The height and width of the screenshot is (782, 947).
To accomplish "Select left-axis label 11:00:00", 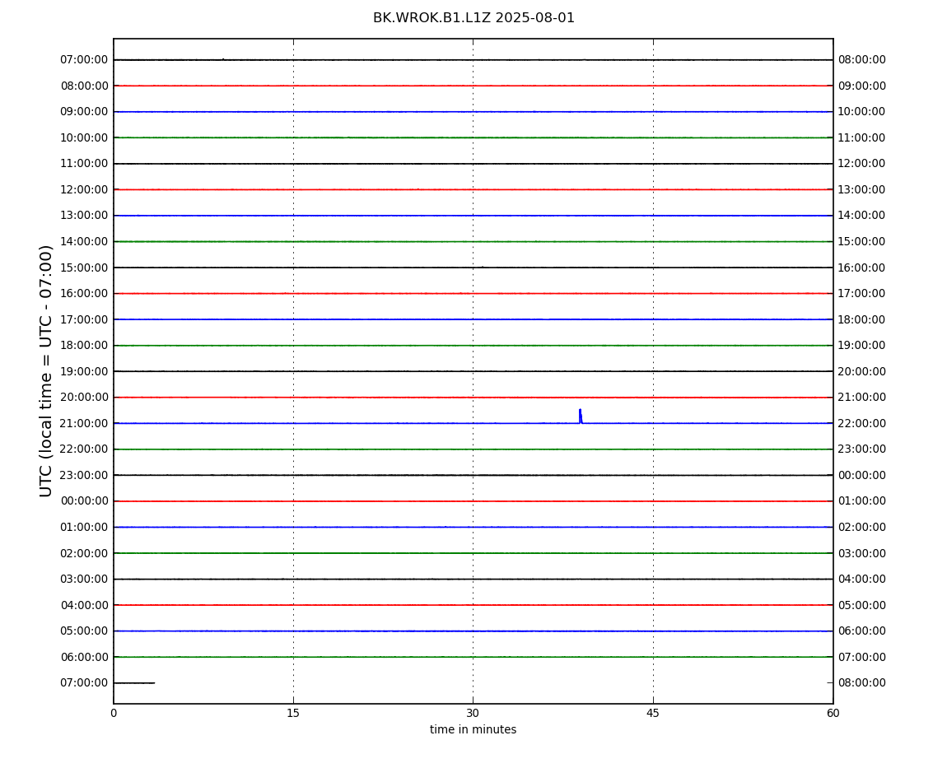I will point(85,164).
